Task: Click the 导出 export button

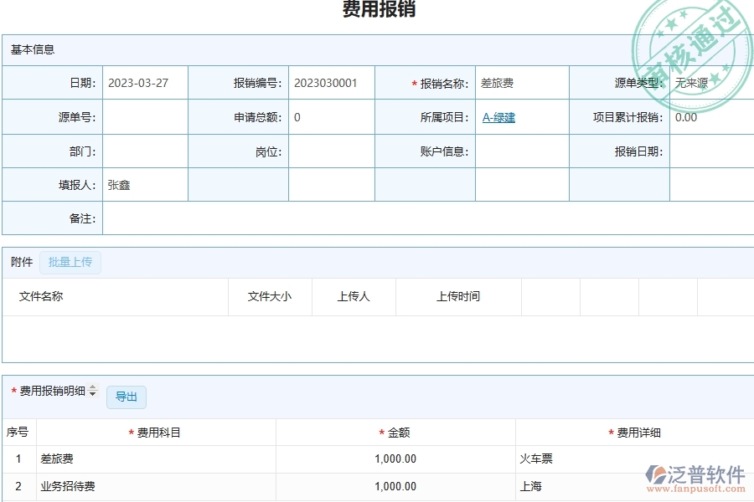Action: tap(127, 397)
